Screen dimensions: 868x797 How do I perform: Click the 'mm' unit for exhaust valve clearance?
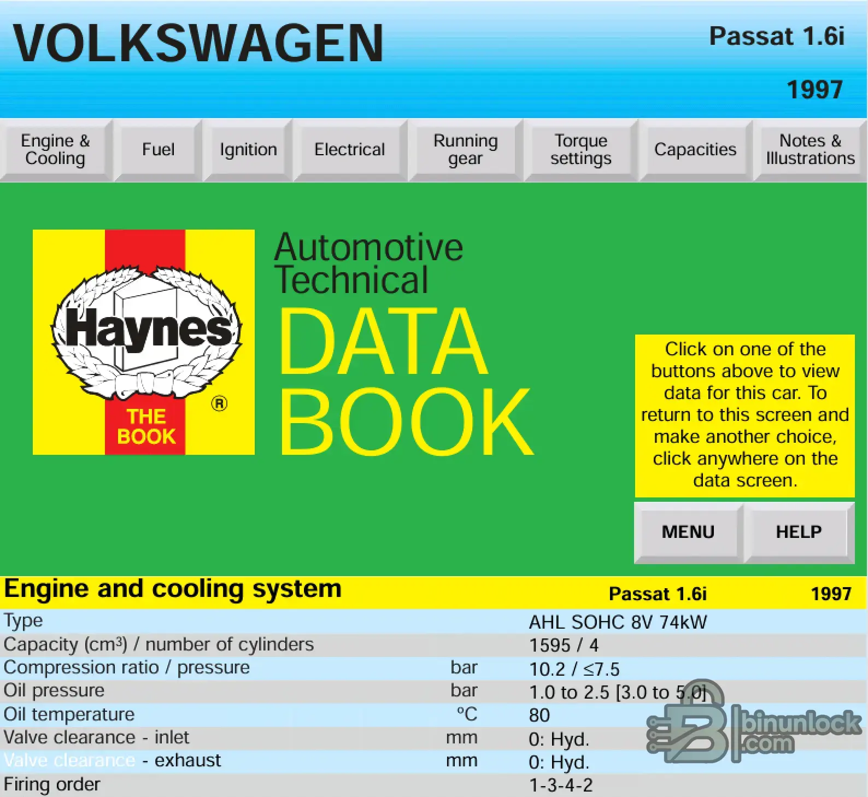click(462, 761)
